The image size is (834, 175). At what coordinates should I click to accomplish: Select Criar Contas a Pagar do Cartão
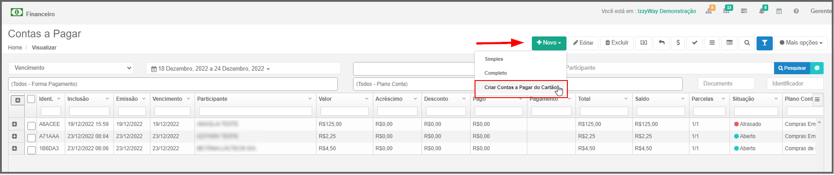[x=521, y=88]
